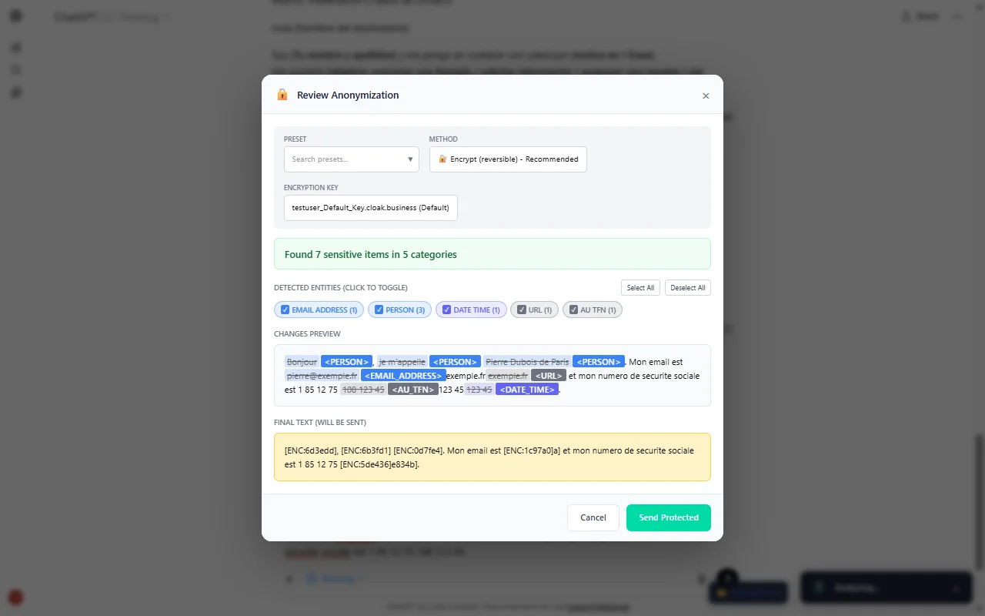Click Select All for detected entities
The image size is (985, 616).
(640, 287)
